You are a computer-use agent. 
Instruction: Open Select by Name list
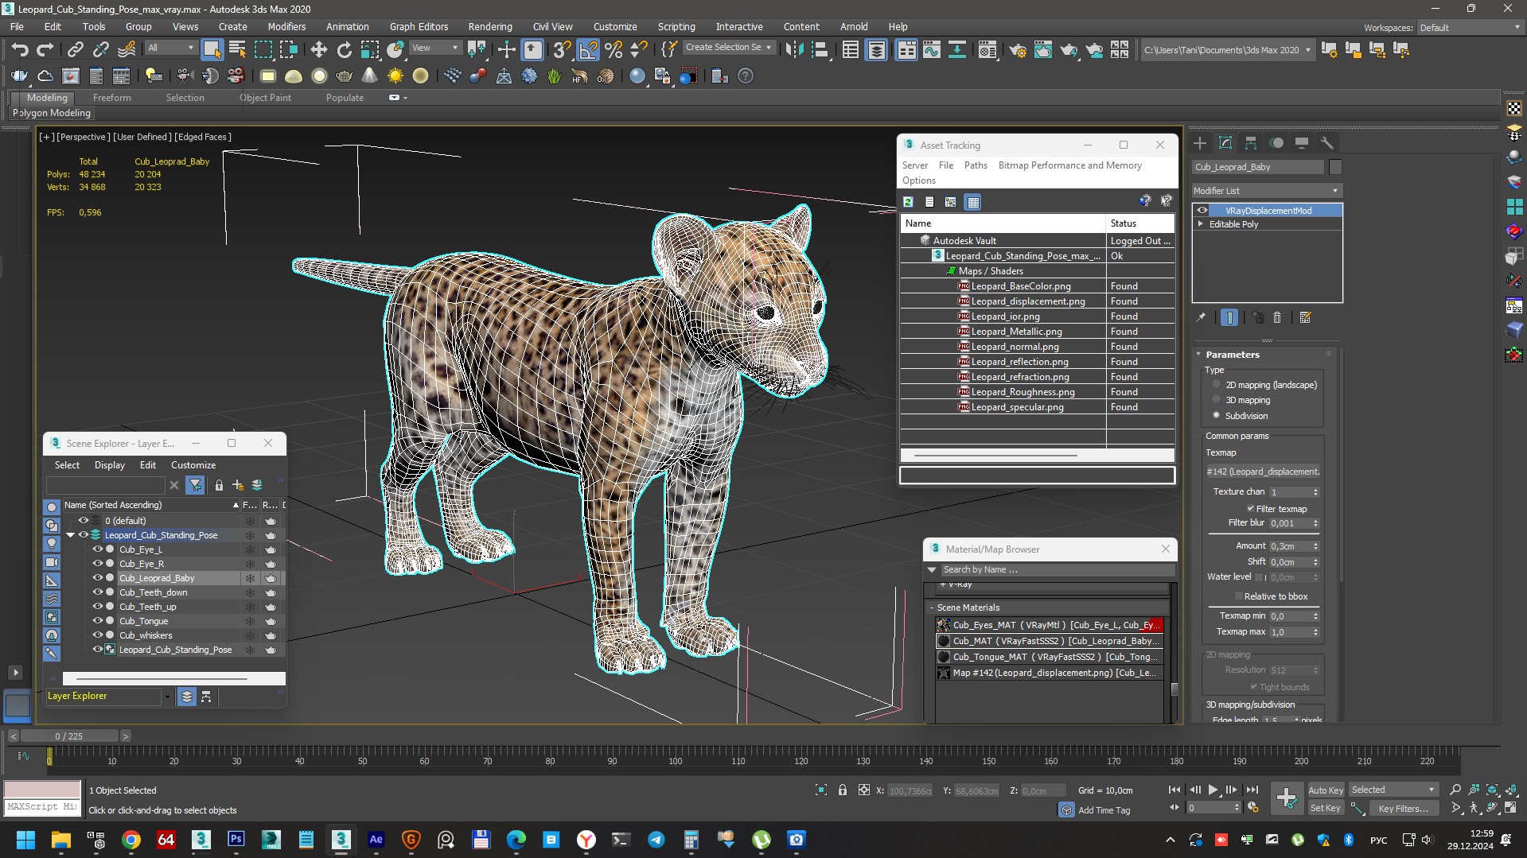click(x=237, y=50)
